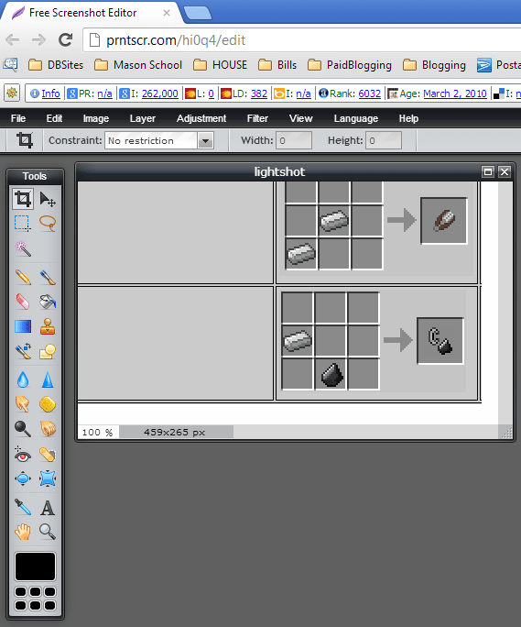The height and width of the screenshot is (627, 521).
Task: Open the Edit menu
Action: (54, 118)
